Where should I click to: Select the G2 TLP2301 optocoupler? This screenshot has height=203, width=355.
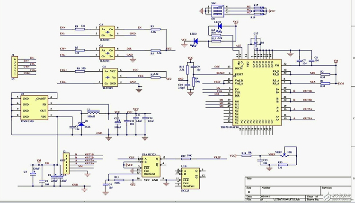[107, 53]
